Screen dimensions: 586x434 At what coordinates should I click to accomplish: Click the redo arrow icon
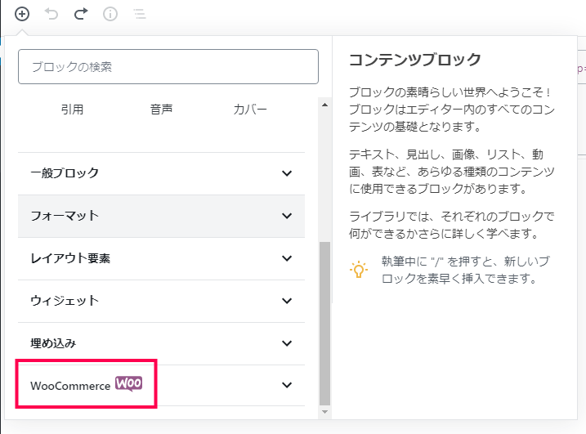coord(81,14)
